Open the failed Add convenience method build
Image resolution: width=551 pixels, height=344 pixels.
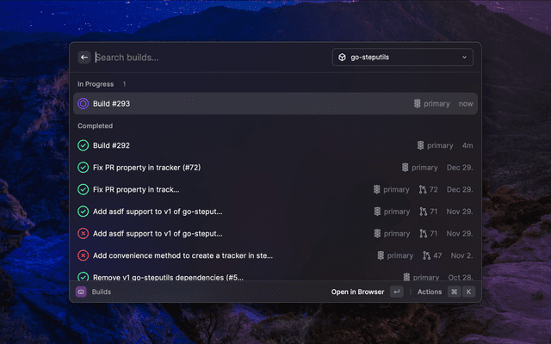(275, 255)
